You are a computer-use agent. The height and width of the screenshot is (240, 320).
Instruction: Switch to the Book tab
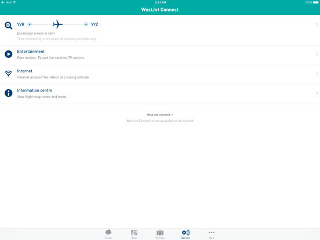pos(134,234)
